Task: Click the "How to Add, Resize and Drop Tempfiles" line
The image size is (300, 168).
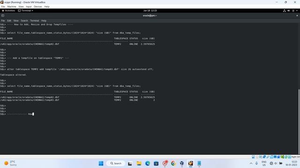Action: (x=40, y=24)
